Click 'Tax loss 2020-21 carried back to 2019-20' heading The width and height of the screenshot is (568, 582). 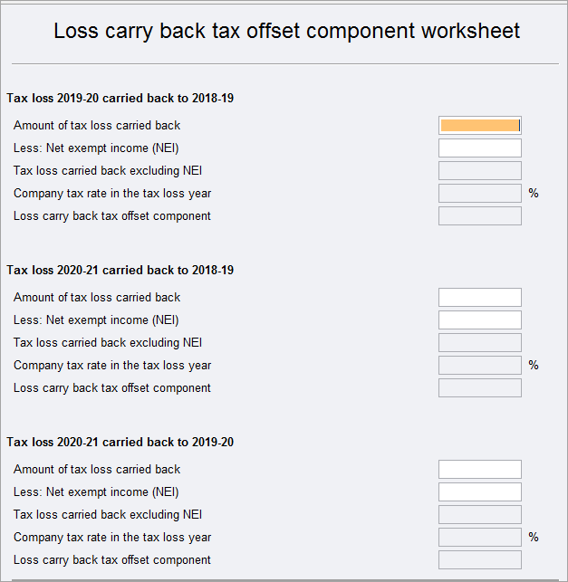click(120, 442)
